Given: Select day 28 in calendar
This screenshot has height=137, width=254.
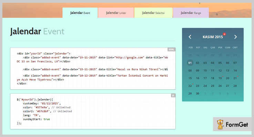Looking at the screenshot, I should point(235,86).
